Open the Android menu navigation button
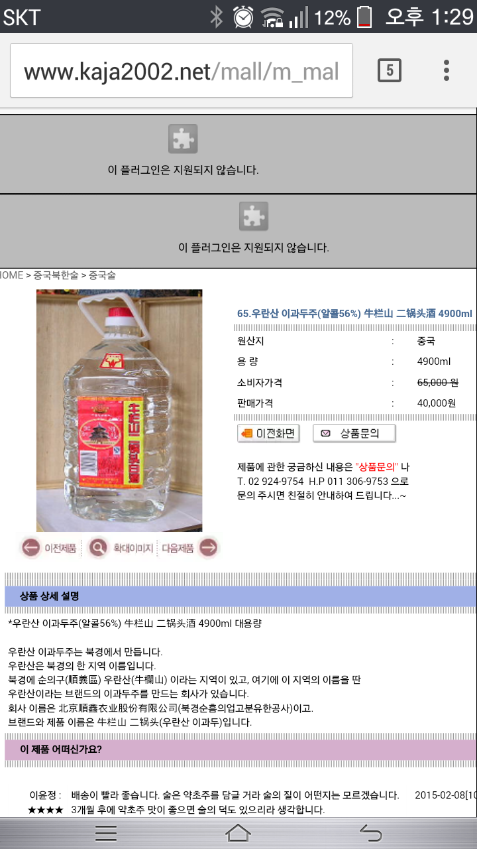Screen dimensions: 477x849 [x=106, y=832]
